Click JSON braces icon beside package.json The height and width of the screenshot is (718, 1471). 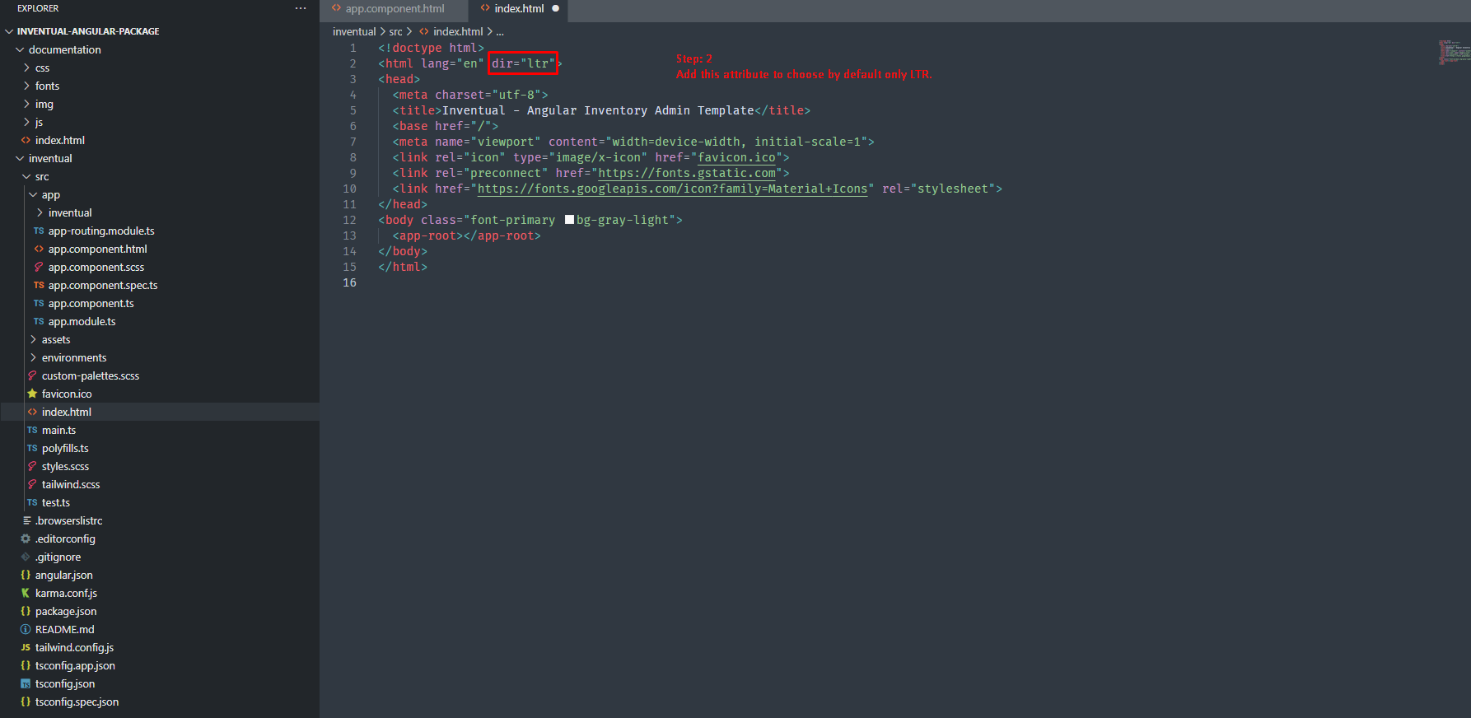click(26, 611)
